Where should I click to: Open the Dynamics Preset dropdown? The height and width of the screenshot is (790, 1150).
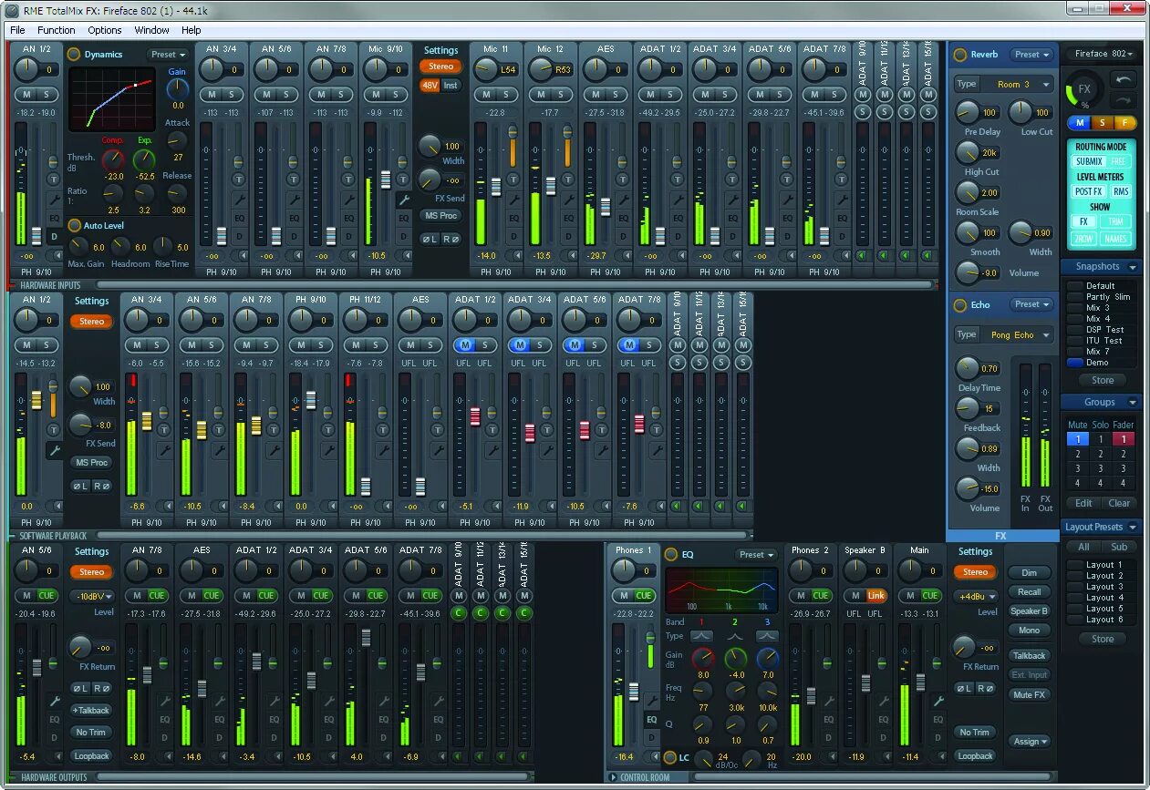click(x=169, y=55)
